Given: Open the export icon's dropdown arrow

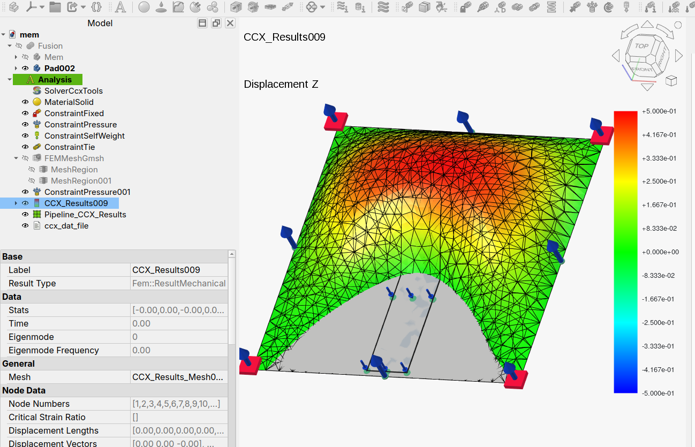Looking at the screenshot, I should click(83, 7).
